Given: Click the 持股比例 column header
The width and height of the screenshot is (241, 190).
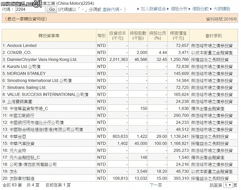Looking at the screenshot, I should (158, 36).
